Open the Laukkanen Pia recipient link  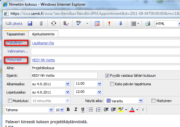pos(43,43)
